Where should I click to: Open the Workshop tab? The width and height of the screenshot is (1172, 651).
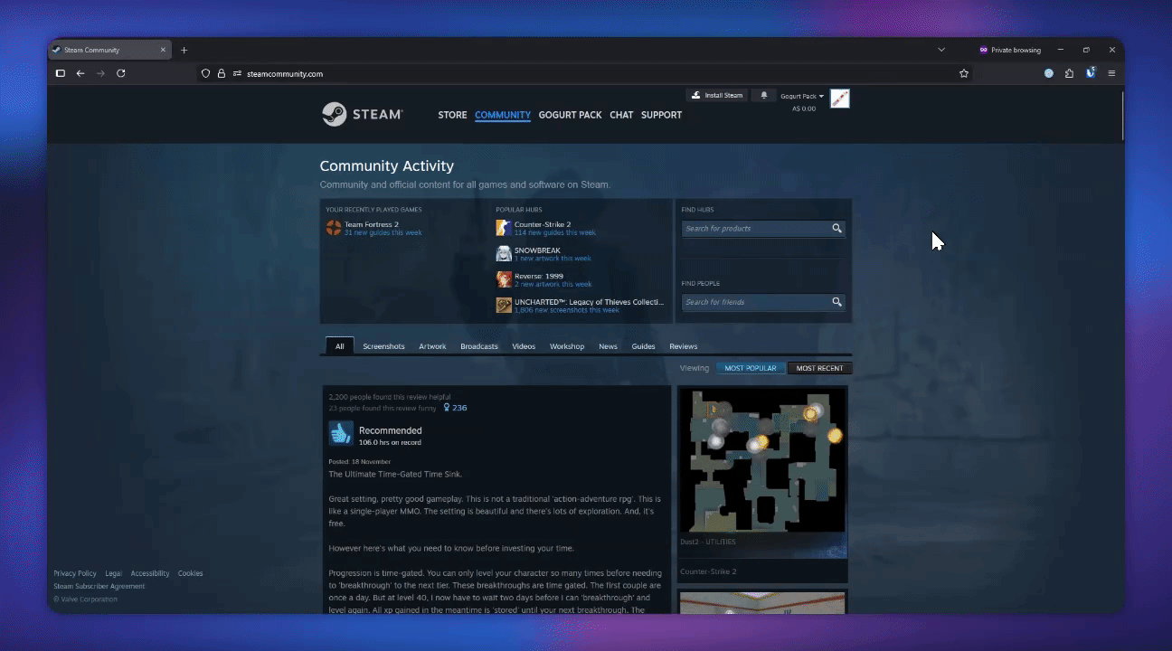pos(567,345)
